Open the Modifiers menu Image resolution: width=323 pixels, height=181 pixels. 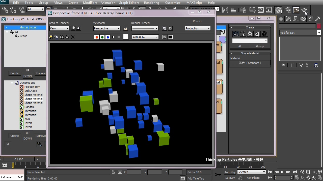tap(90, 3)
